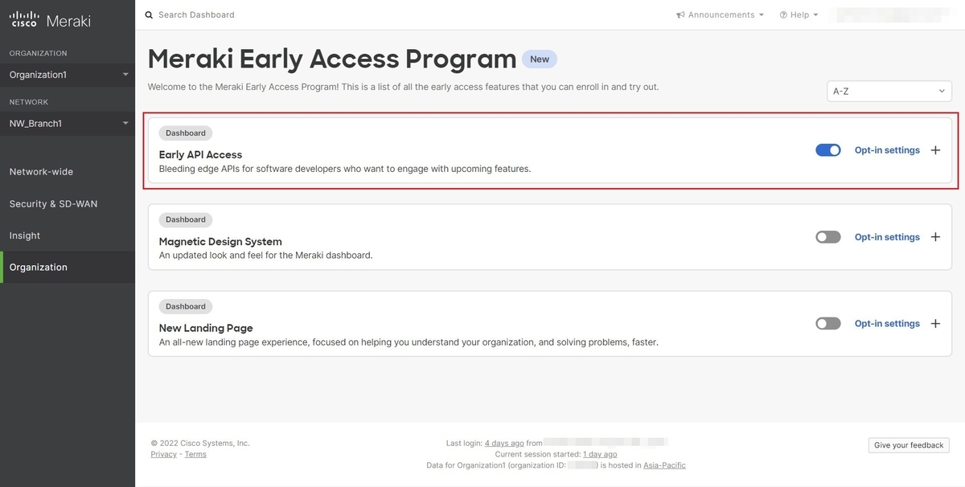Viewport: 965px width, 487px height.
Task: Open the Privacy policy link
Action: tap(163, 453)
